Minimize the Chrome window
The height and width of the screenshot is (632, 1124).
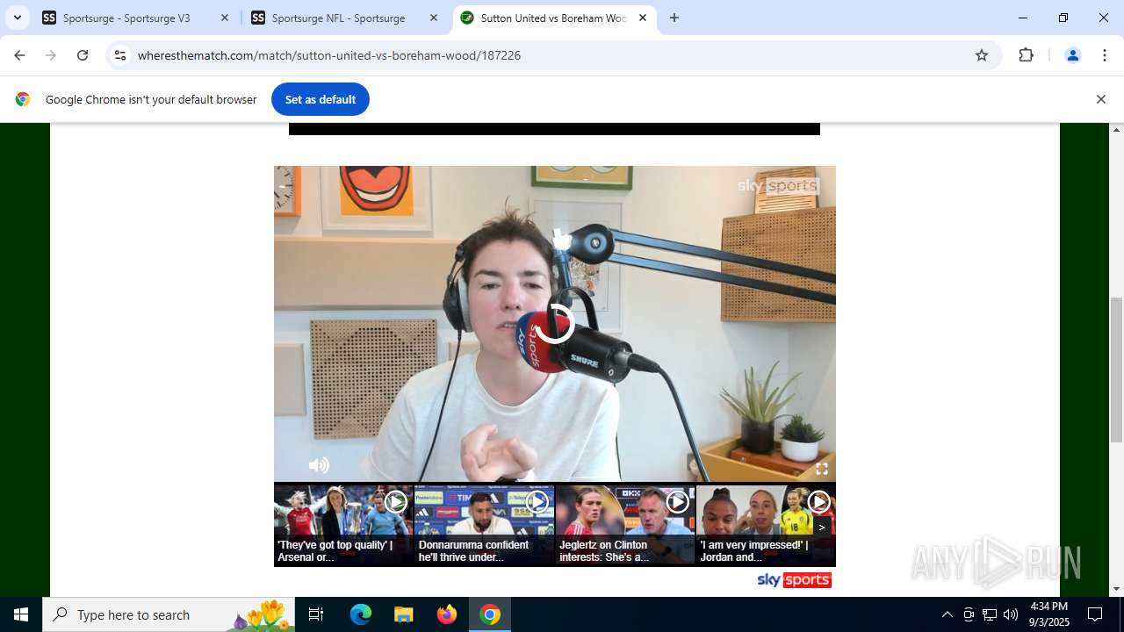(x=1023, y=18)
